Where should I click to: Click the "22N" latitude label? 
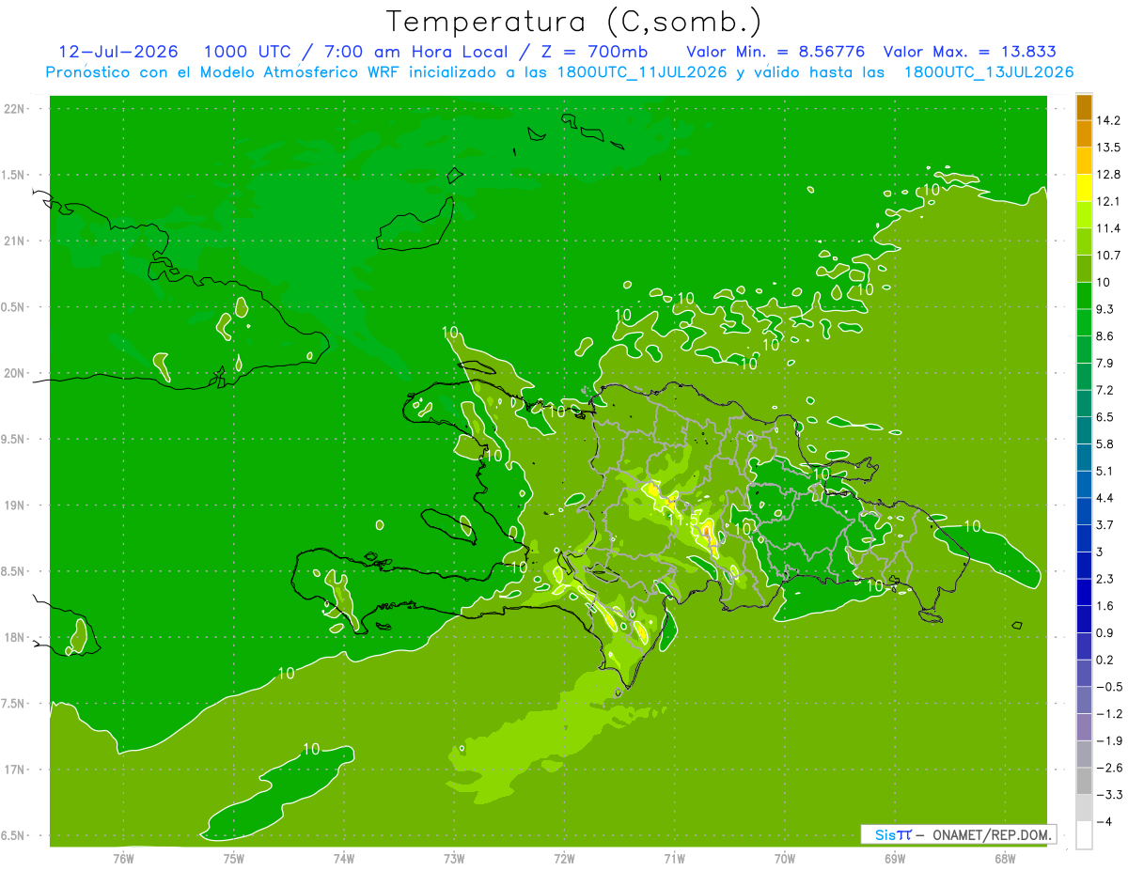(x=14, y=108)
